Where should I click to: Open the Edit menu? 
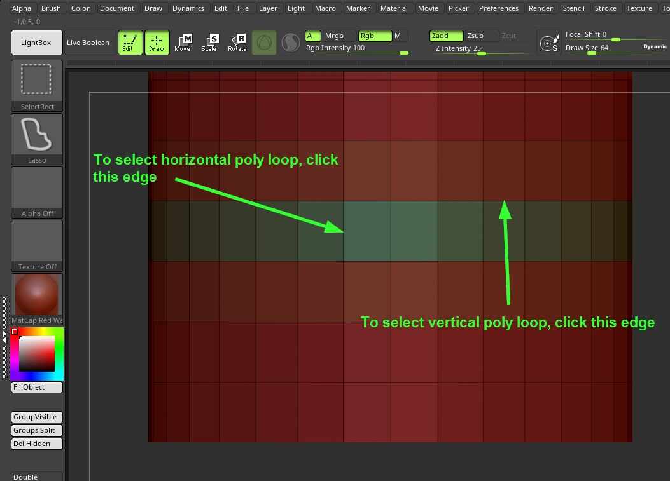pyautogui.click(x=221, y=8)
